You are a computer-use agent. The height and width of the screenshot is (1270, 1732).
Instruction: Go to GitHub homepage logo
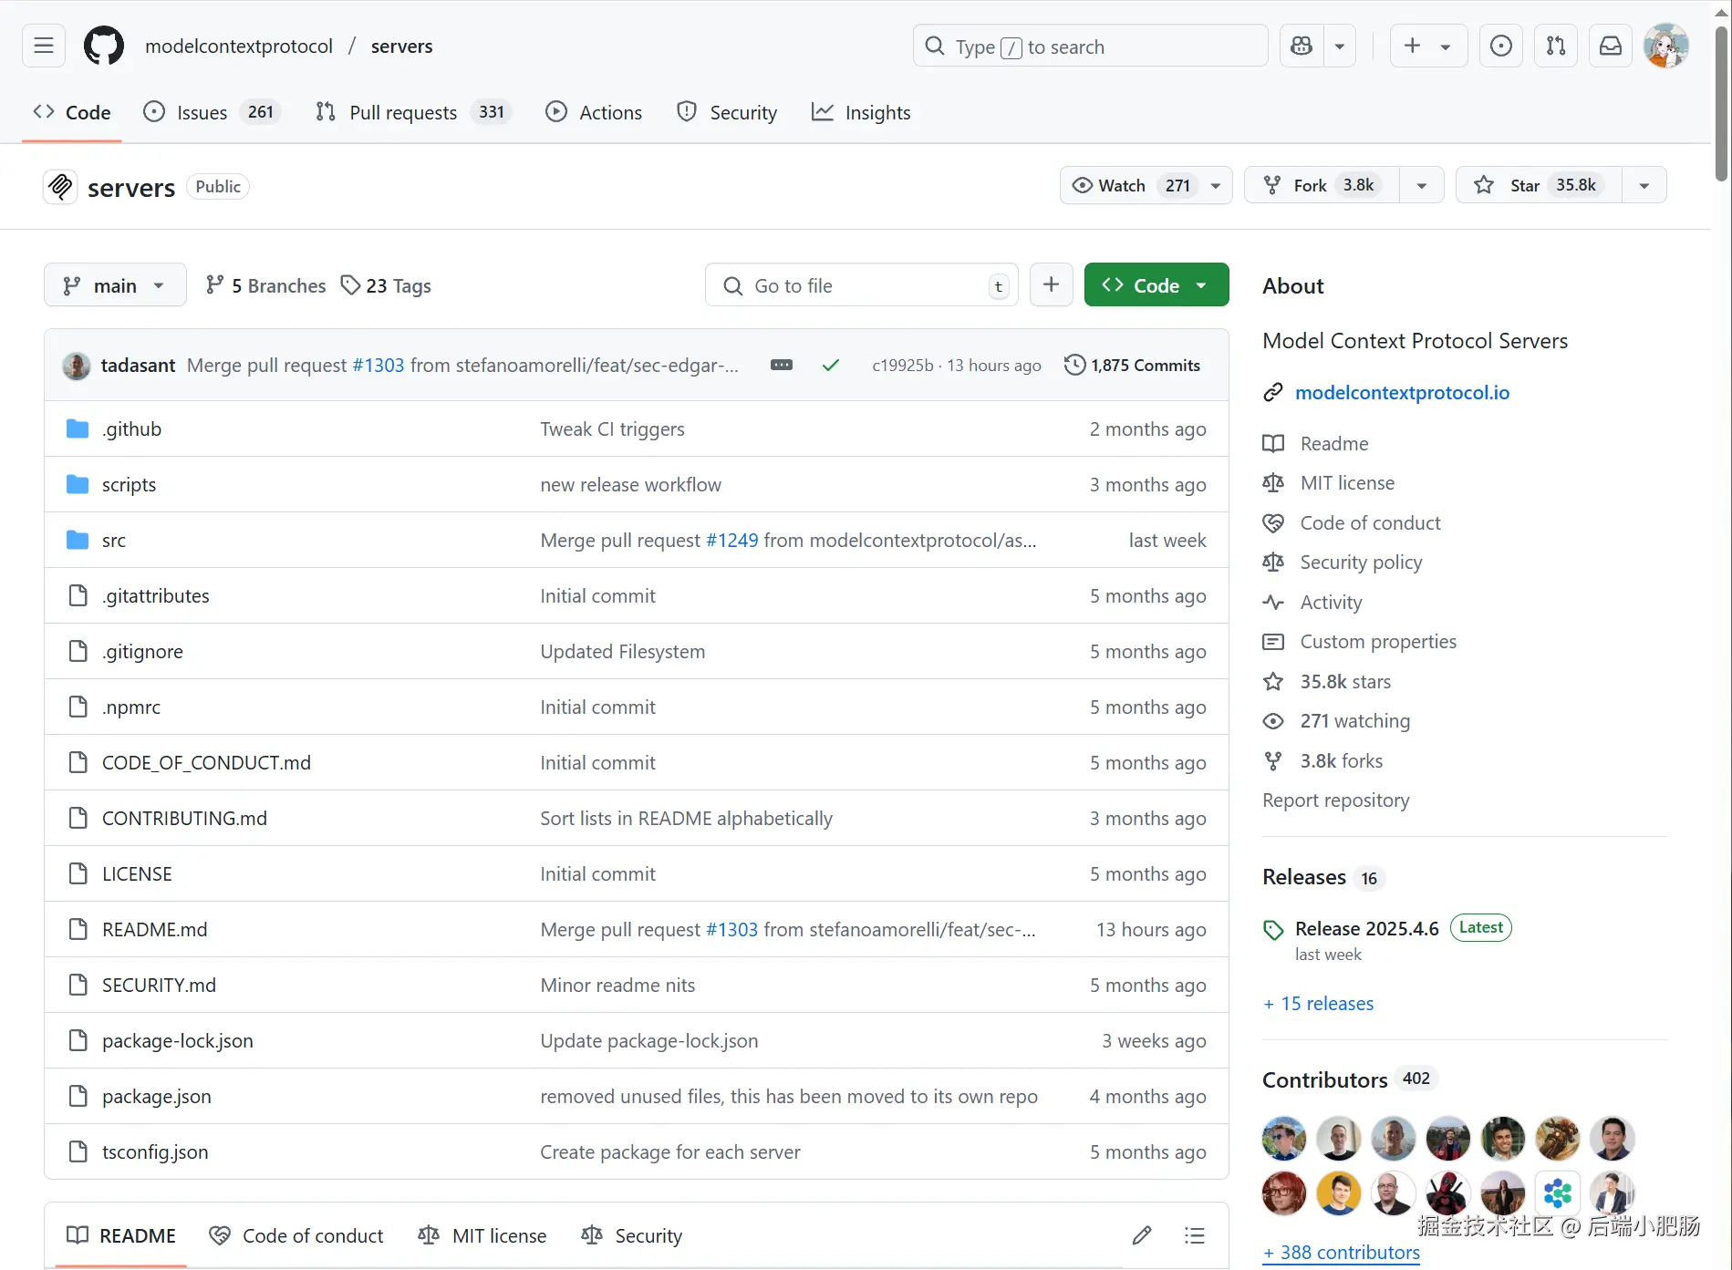pos(104,46)
